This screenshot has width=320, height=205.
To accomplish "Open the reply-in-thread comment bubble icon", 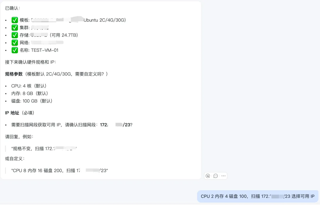I will click(x=215, y=176).
